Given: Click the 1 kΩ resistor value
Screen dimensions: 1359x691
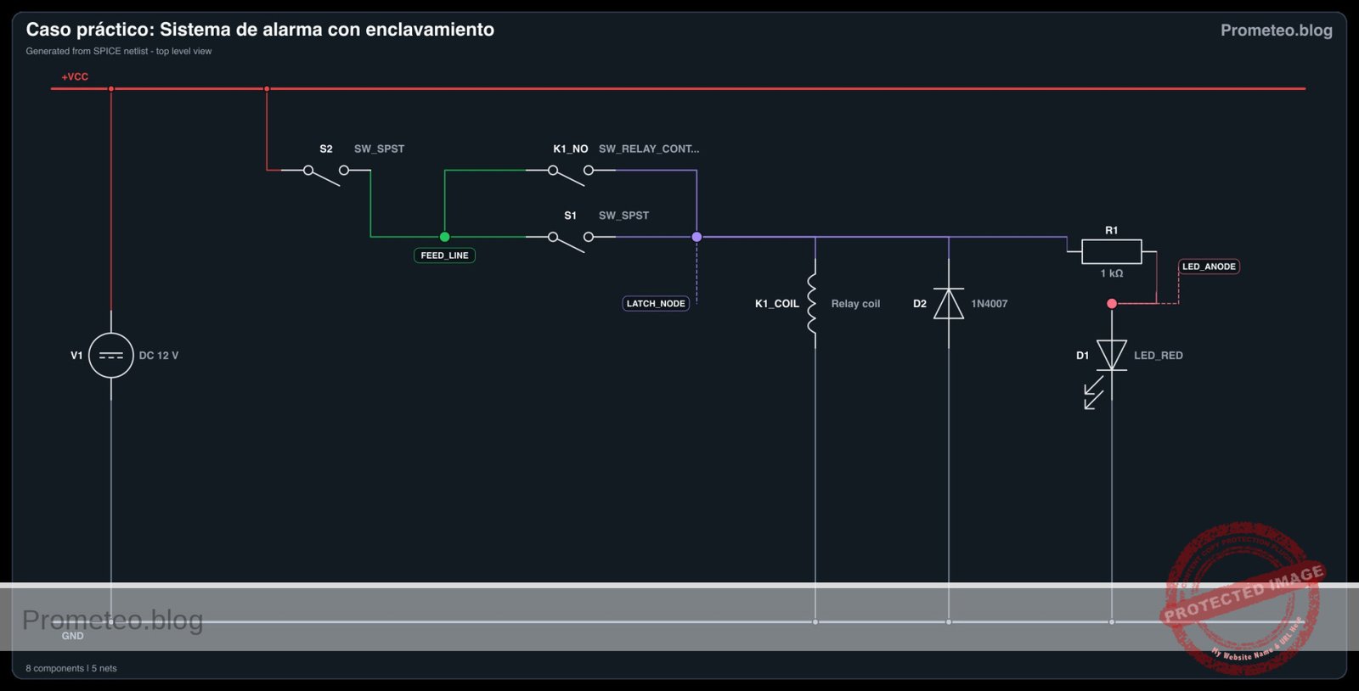Looking at the screenshot, I should click(x=1112, y=273).
